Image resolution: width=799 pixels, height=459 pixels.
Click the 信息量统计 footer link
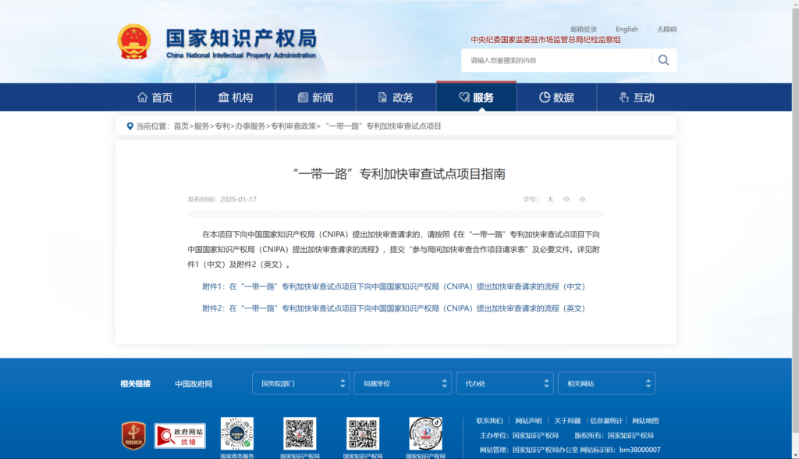pyautogui.click(x=606, y=421)
